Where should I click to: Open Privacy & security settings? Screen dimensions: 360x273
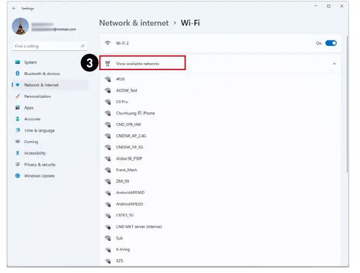(x=39, y=165)
